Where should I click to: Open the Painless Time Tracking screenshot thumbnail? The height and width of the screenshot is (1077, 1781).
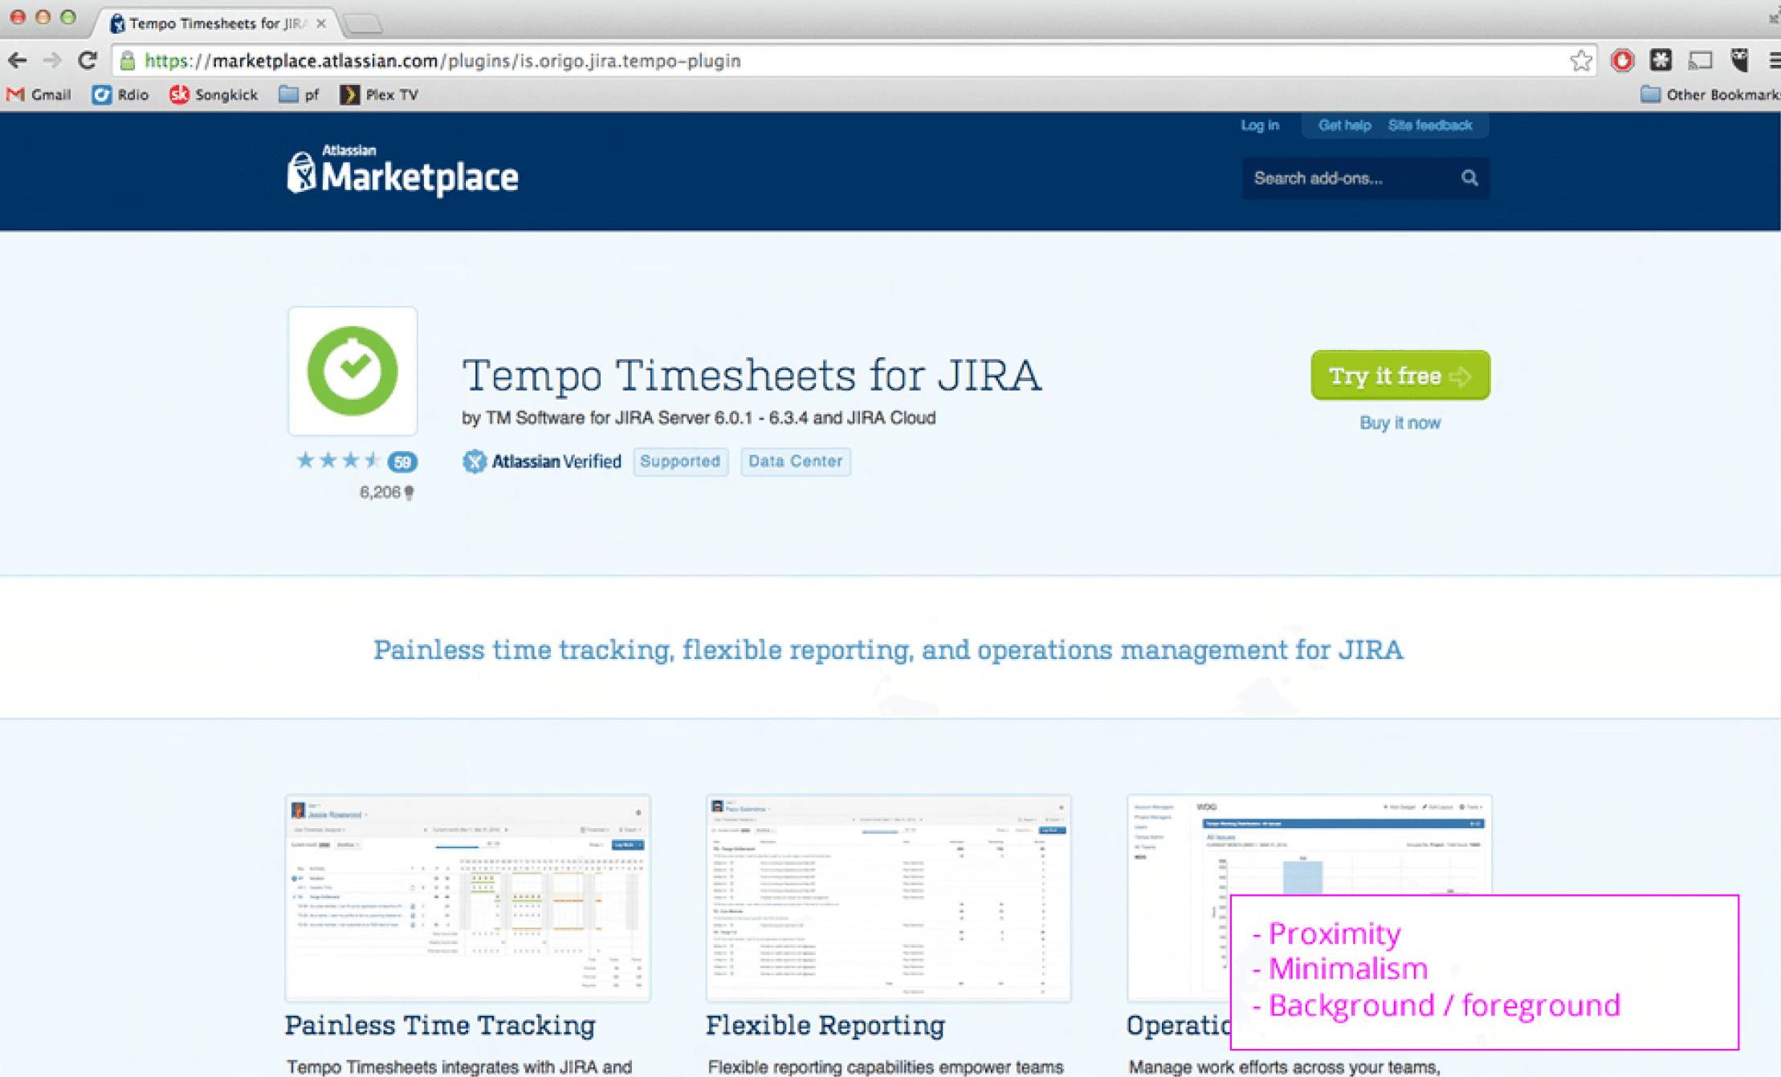(467, 897)
